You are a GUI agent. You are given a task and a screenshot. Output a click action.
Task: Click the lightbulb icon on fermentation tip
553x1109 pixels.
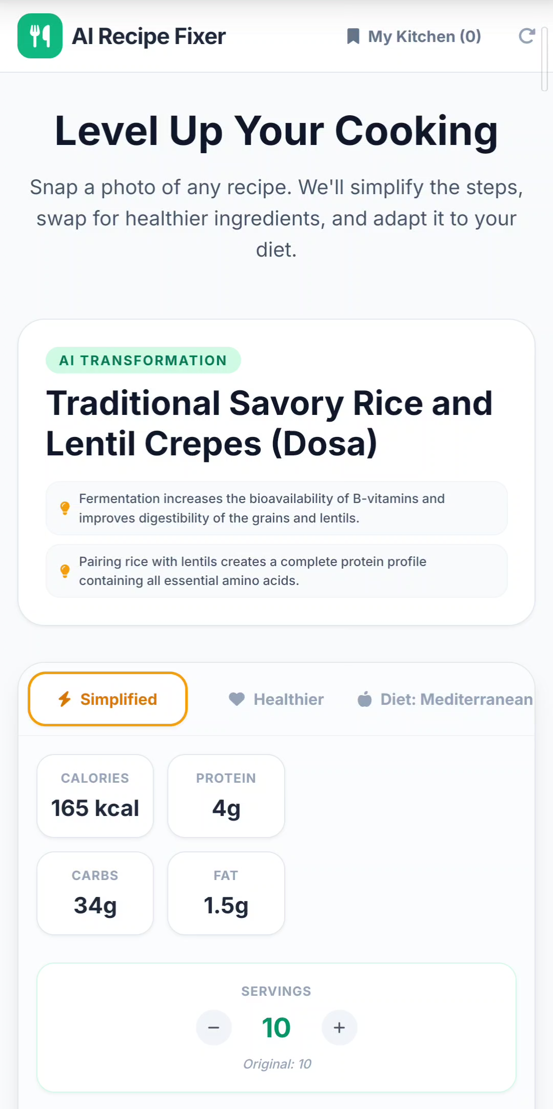(65, 508)
